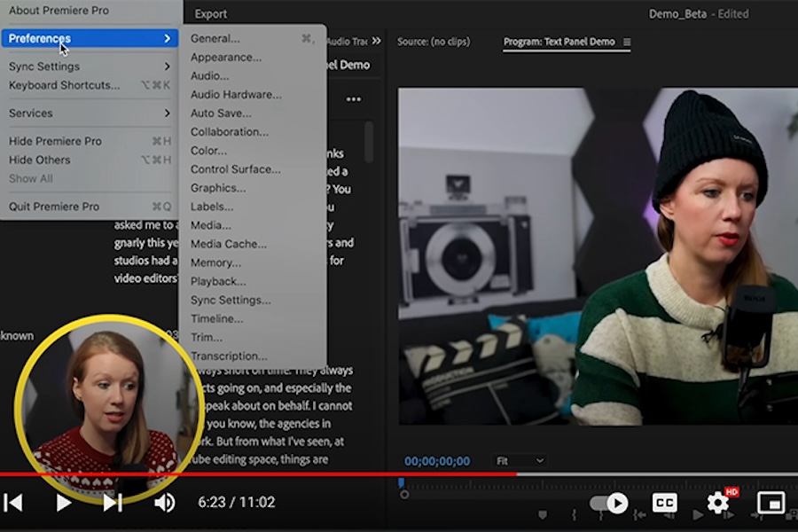The height and width of the screenshot is (532, 798).
Task: Switch to the Source (no clips) tab
Action: pyautogui.click(x=434, y=42)
